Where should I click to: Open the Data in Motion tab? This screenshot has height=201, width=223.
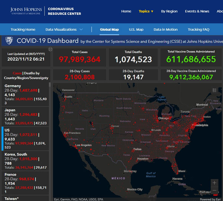(x=166, y=29)
